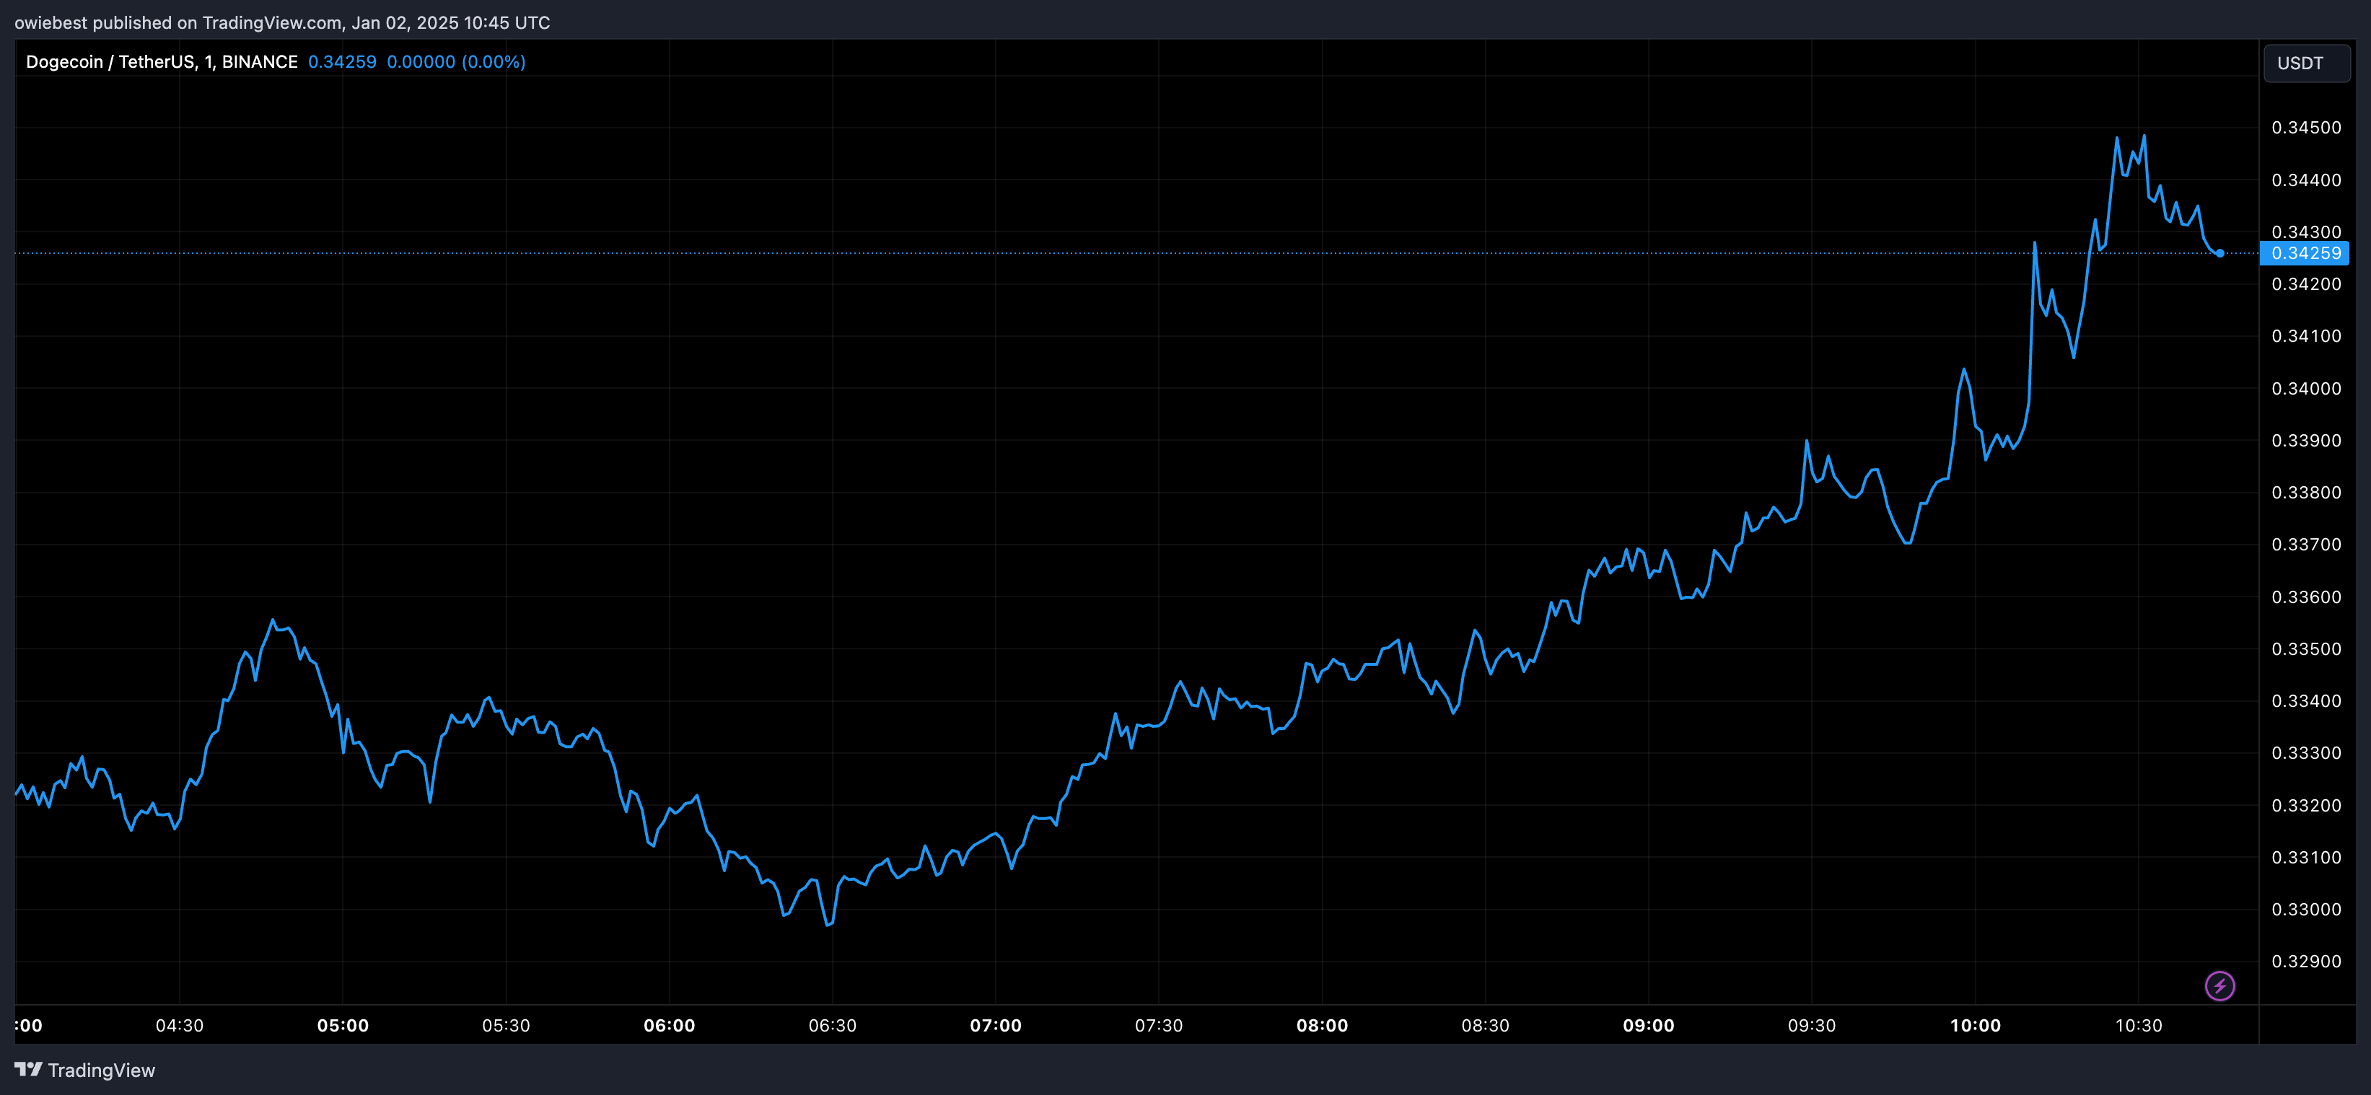The height and width of the screenshot is (1095, 2371).
Task: Click the 0.00000 (0.00%) change value
Action: pos(455,61)
